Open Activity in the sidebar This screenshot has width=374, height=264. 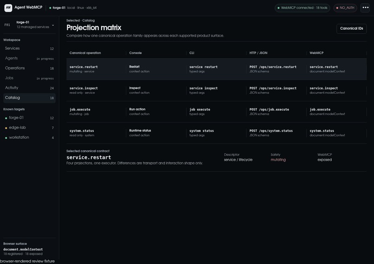pyautogui.click(x=29, y=88)
